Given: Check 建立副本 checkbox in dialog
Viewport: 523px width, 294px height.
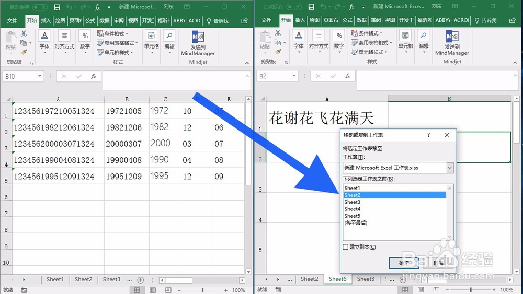Looking at the screenshot, I should pyautogui.click(x=346, y=246).
